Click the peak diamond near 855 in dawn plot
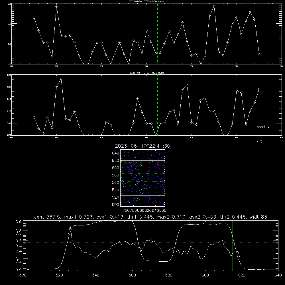 coord(214,6)
